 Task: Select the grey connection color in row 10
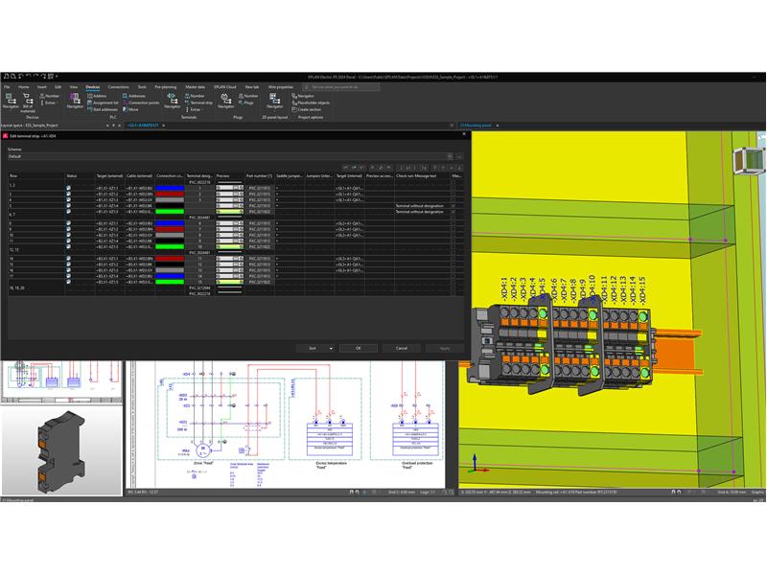(x=170, y=235)
